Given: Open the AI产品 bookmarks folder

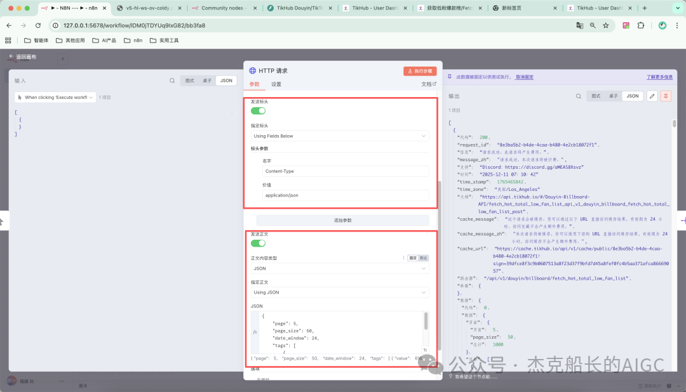Looking at the screenshot, I should tap(104, 40).
